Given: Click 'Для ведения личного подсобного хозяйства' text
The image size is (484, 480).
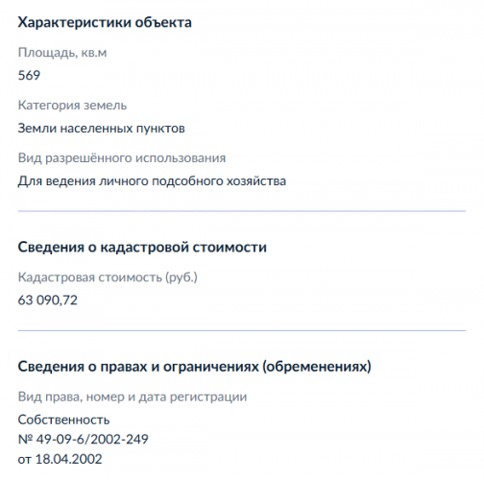Looking at the screenshot, I should pos(152,181).
